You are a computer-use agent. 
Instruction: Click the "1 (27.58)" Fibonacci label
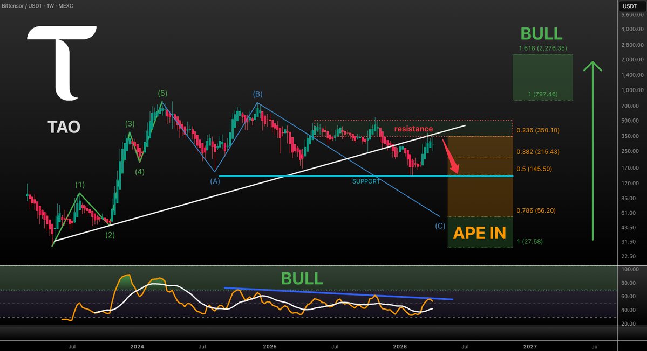coord(529,242)
